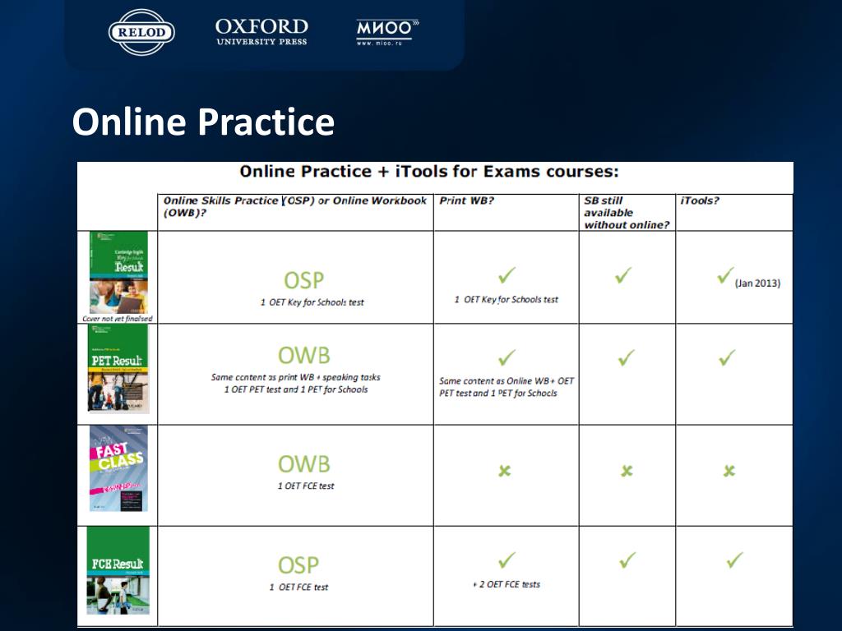Click the Key for Schools Result book cover
The height and width of the screenshot is (631, 842).
(x=118, y=273)
